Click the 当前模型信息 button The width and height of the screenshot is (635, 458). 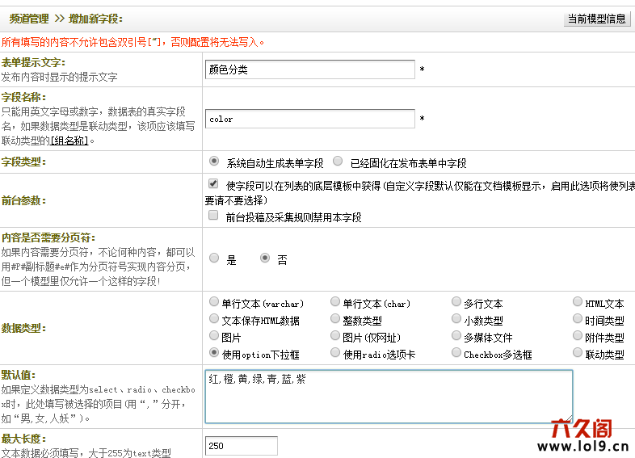point(596,19)
